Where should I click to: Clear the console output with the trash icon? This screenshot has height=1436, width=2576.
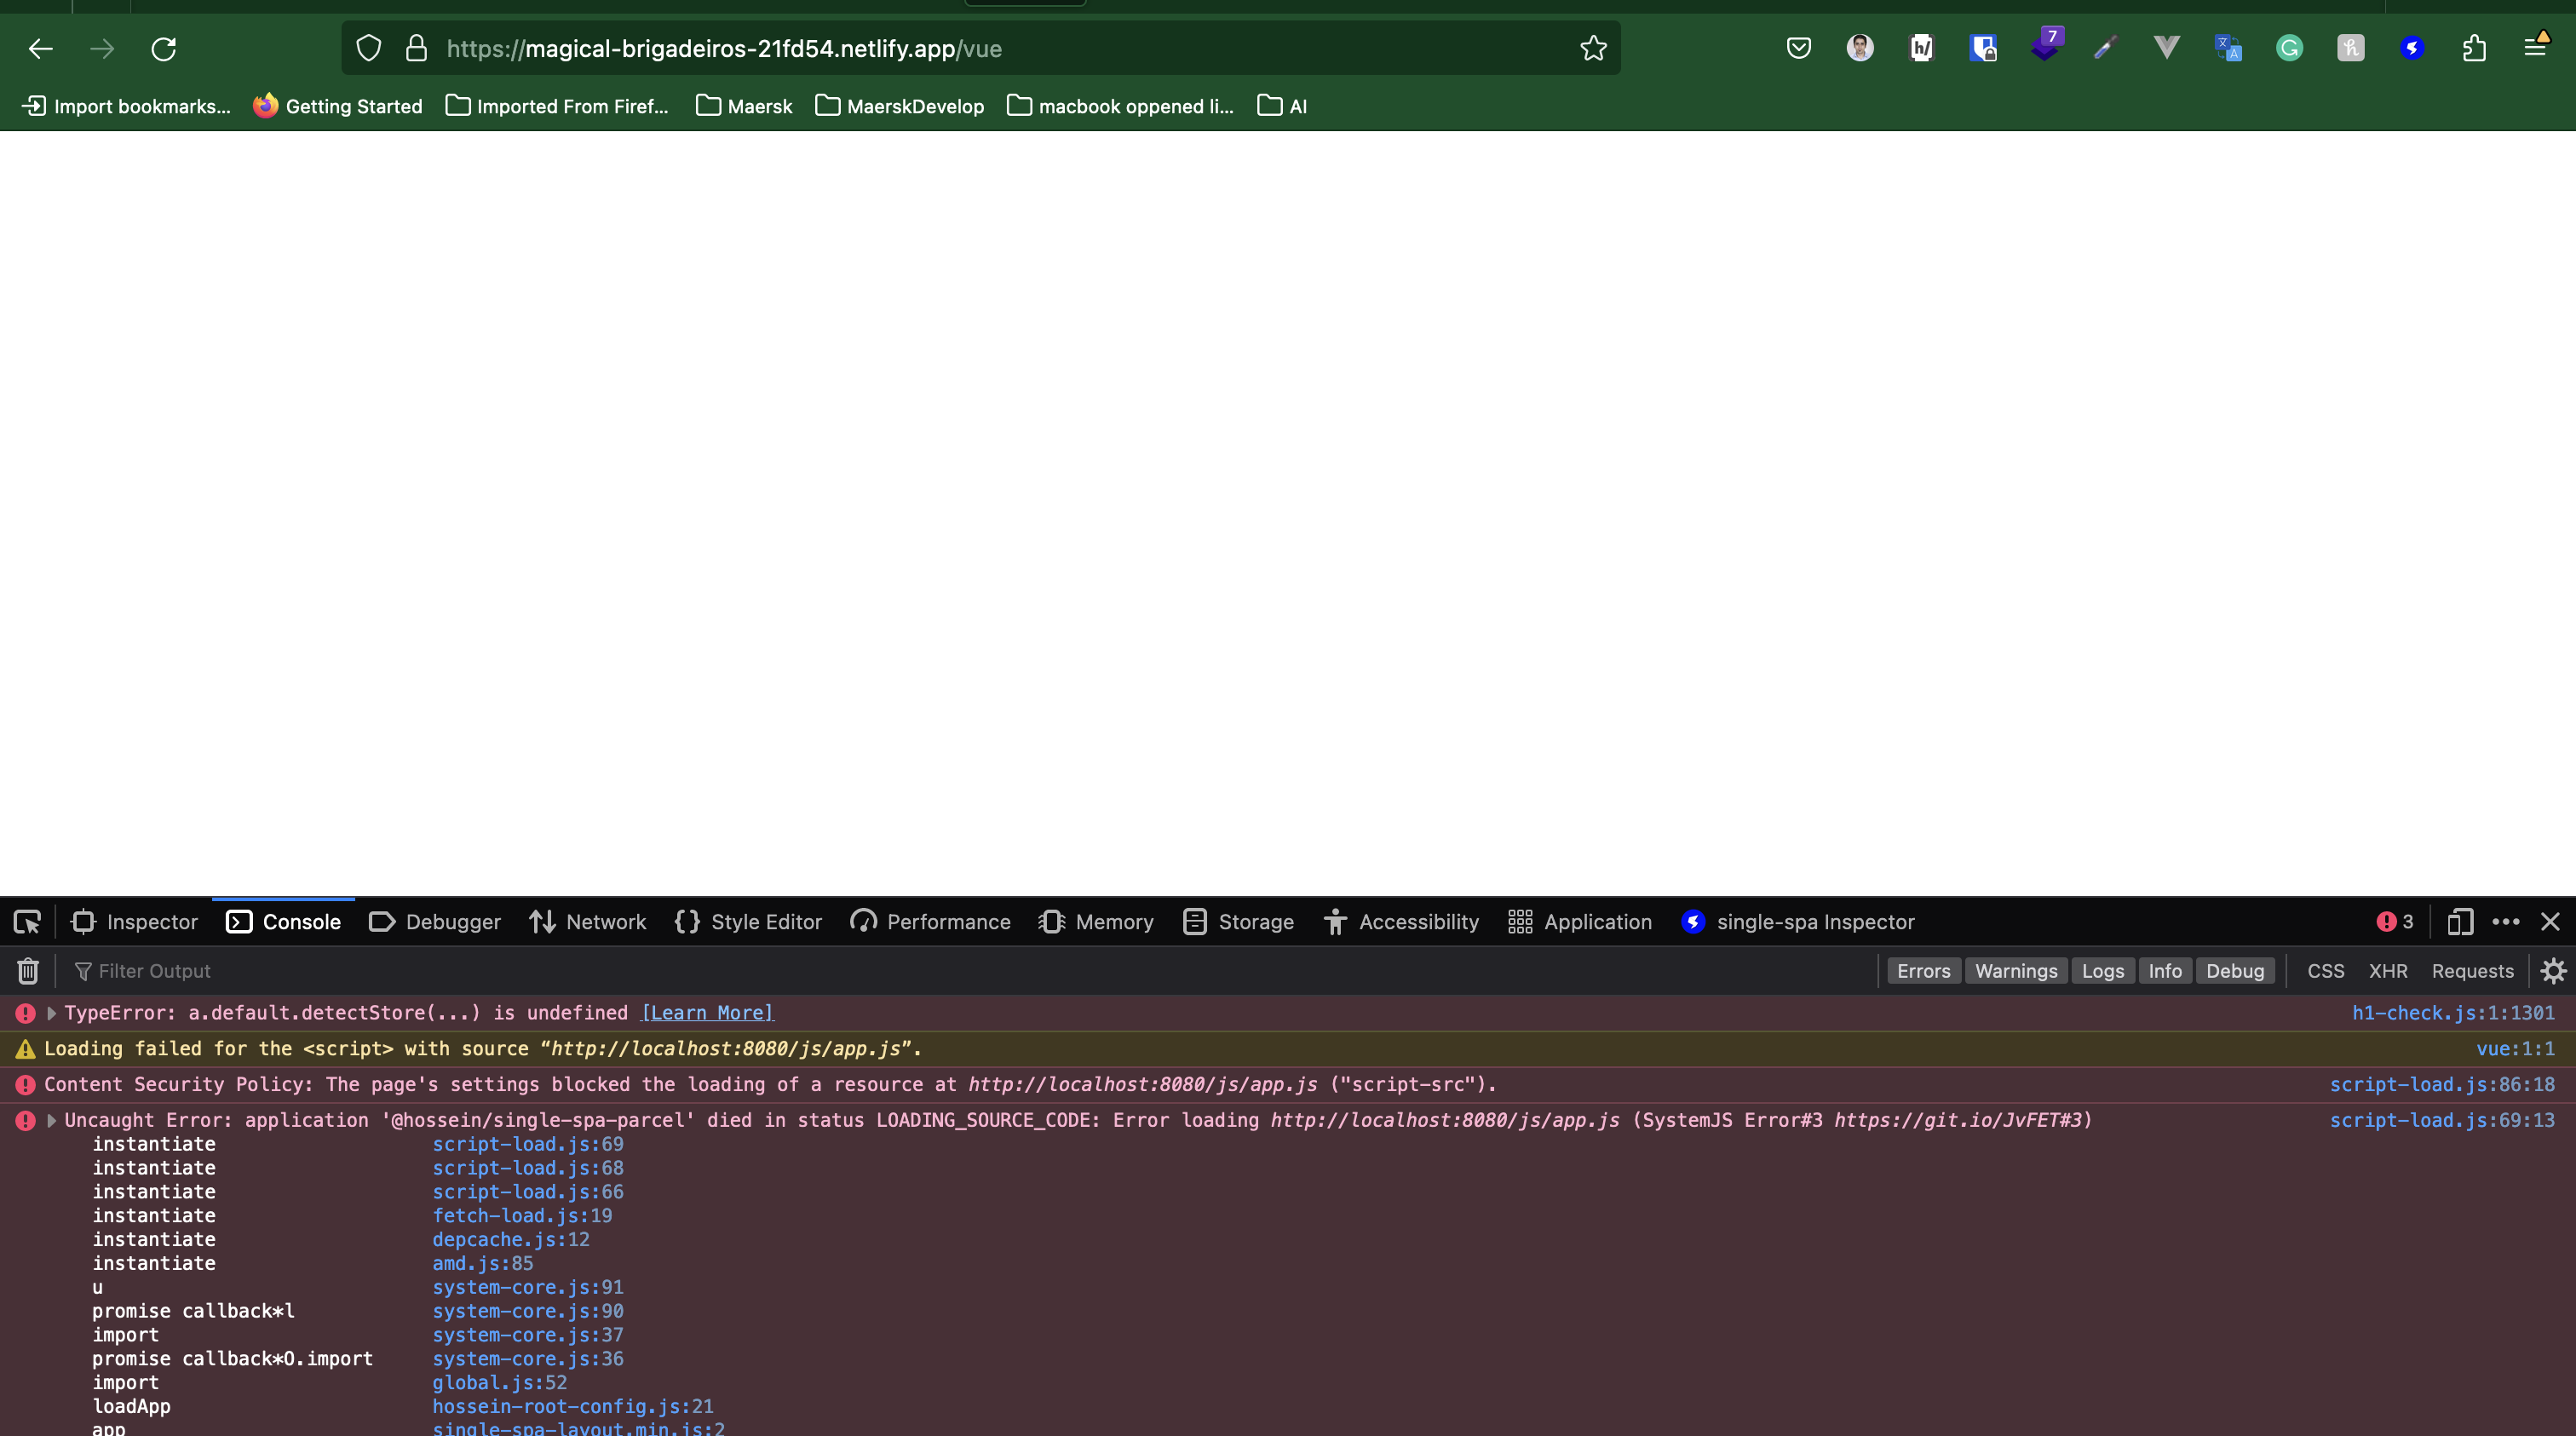(27, 970)
